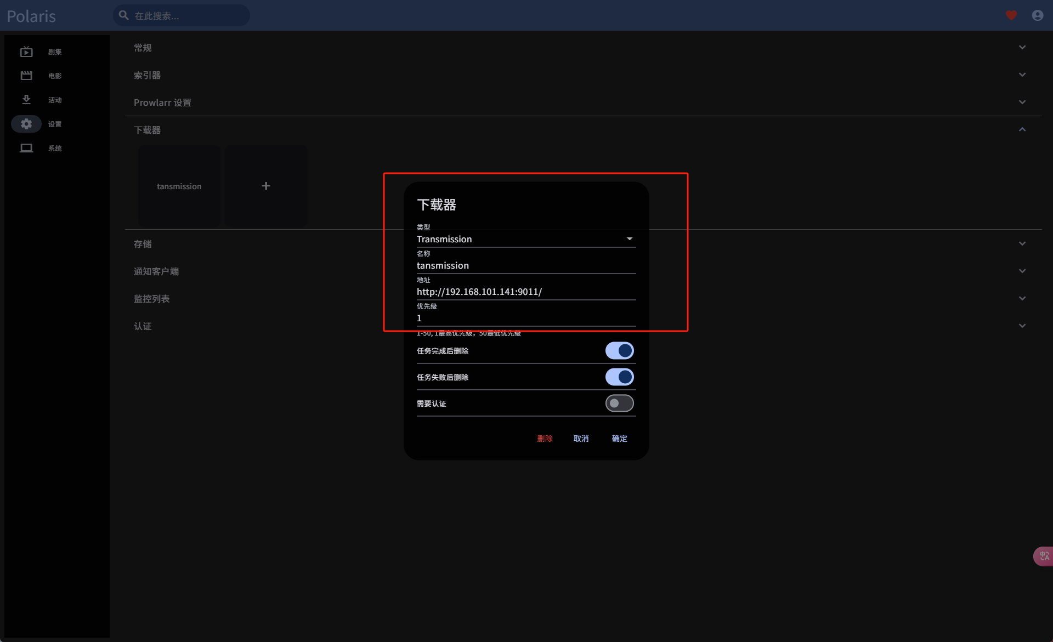The image size is (1053, 642).
Task: Open the 活动 (activity) download icon
Action: coord(26,100)
